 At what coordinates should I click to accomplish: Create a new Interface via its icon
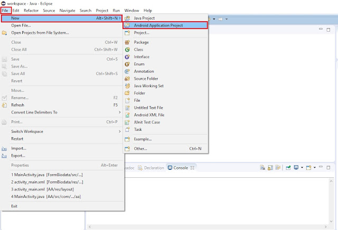point(127,57)
